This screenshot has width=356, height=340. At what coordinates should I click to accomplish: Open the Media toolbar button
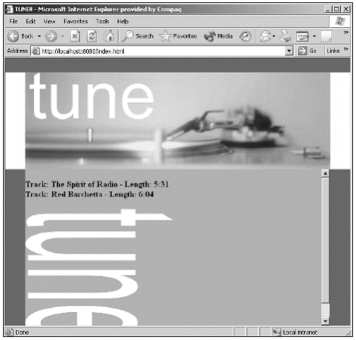[x=218, y=36]
